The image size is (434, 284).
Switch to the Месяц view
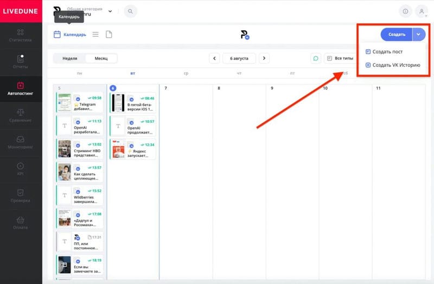tap(101, 58)
